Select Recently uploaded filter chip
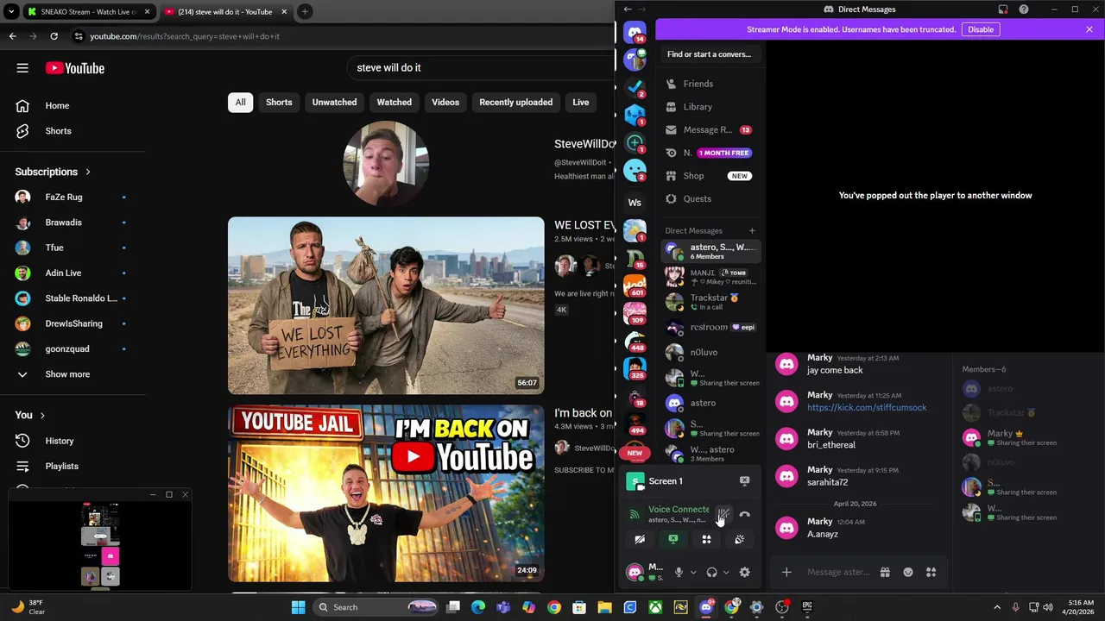The width and height of the screenshot is (1105, 621). (x=516, y=102)
